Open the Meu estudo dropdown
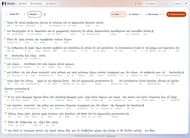This screenshot has height=138, width=190. (155, 14)
